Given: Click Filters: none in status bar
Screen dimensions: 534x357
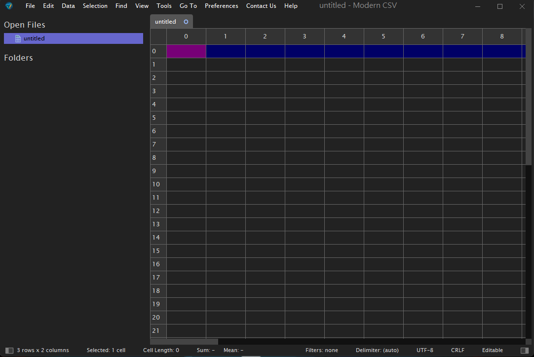Looking at the screenshot, I should click(321, 350).
